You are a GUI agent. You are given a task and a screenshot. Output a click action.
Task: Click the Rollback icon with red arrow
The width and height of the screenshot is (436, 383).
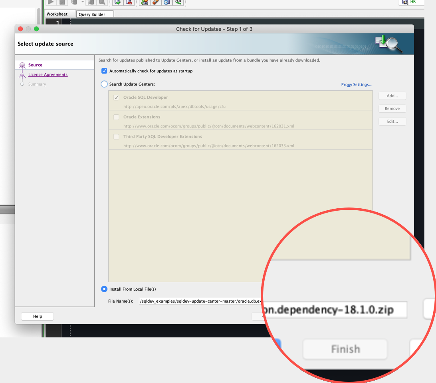(x=129, y=2)
